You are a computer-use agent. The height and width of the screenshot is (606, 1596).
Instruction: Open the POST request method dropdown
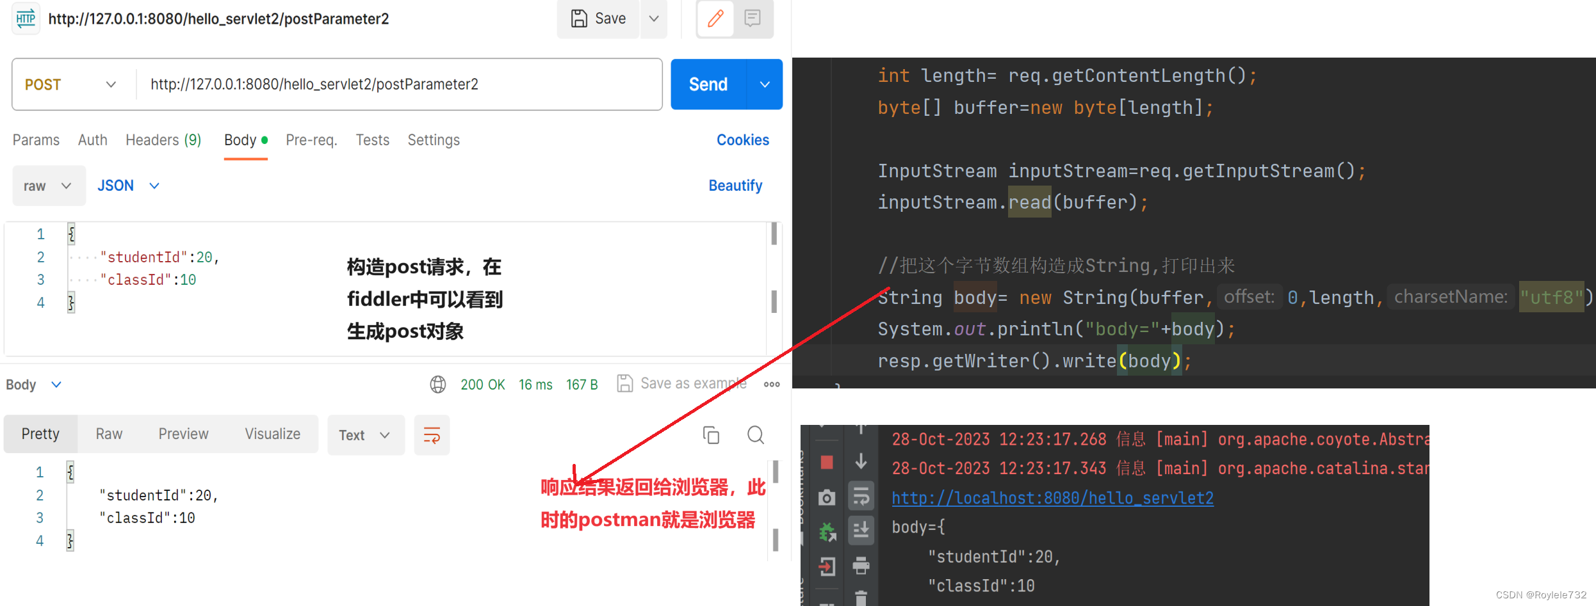click(70, 84)
